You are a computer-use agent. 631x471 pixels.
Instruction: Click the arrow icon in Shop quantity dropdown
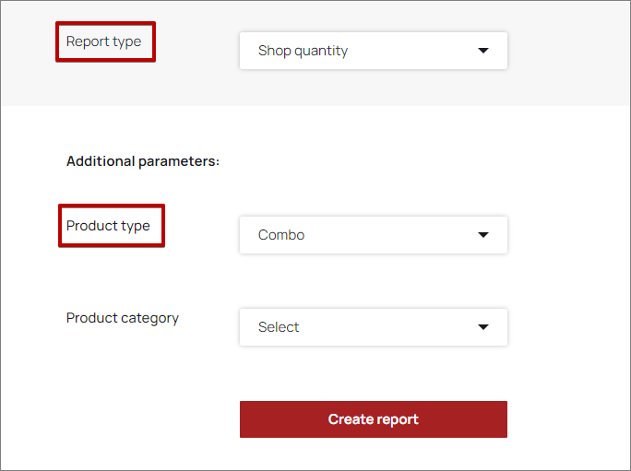click(482, 51)
